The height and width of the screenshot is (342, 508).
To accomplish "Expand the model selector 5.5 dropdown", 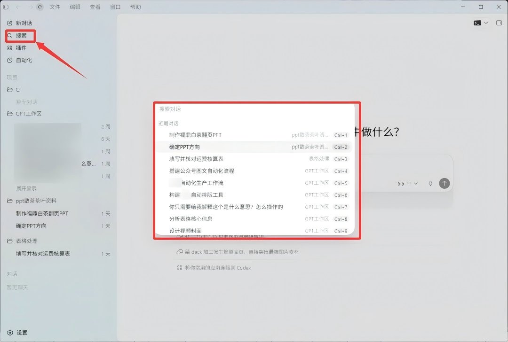I will [x=407, y=184].
